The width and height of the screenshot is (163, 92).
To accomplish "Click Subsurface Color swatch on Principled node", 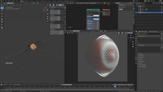I will coord(96,19).
